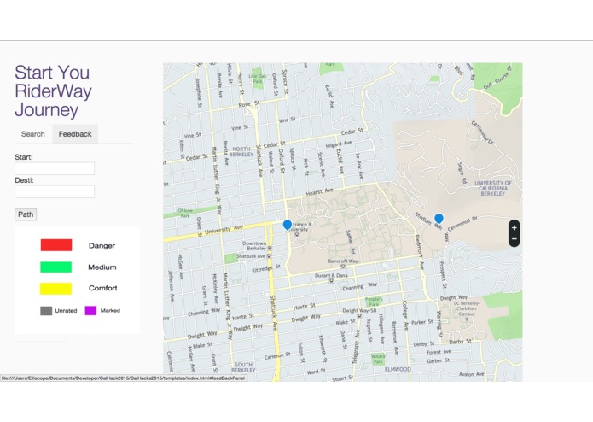The width and height of the screenshot is (593, 422).
Task: Focus the Desti input field
Action: click(x=55, y=191)
